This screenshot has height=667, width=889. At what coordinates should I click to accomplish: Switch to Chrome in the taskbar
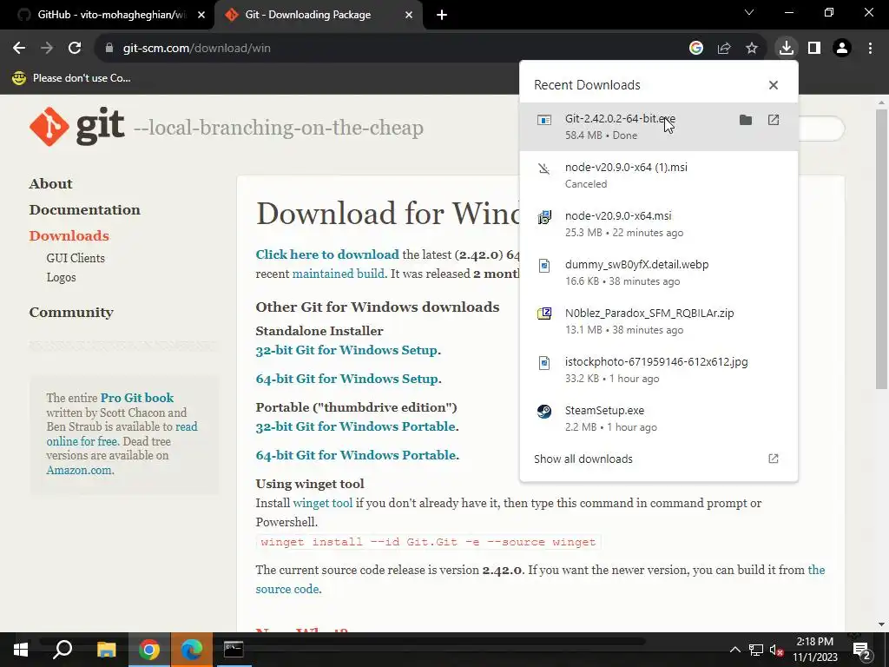(x=149, y=650)
